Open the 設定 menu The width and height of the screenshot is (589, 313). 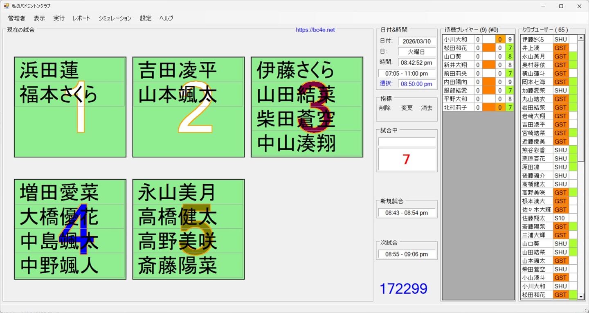(145, 18)
